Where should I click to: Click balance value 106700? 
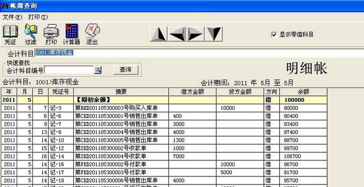(x=293, y=157)
